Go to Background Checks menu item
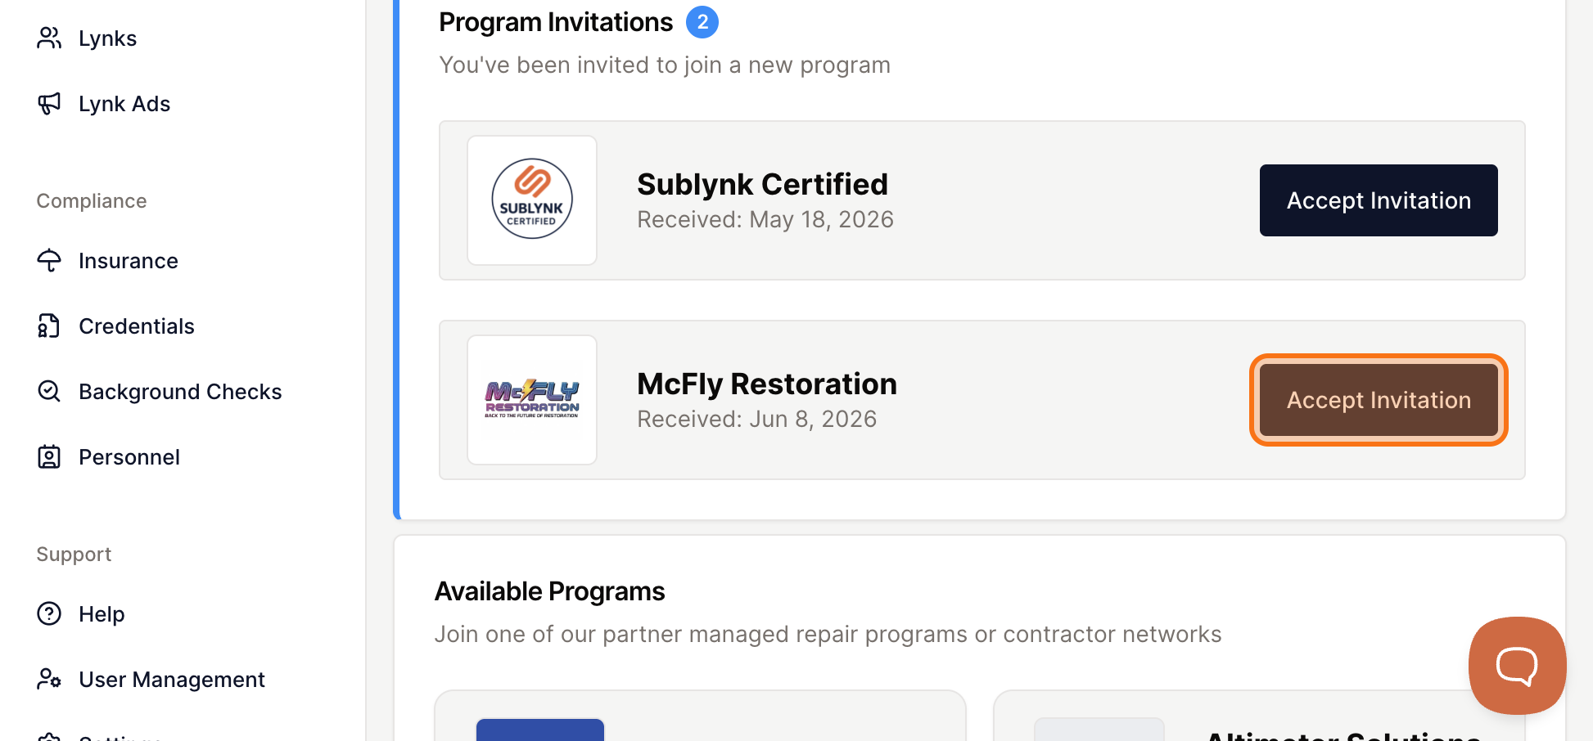The image size is (1593, 741). tap(180, 391)
